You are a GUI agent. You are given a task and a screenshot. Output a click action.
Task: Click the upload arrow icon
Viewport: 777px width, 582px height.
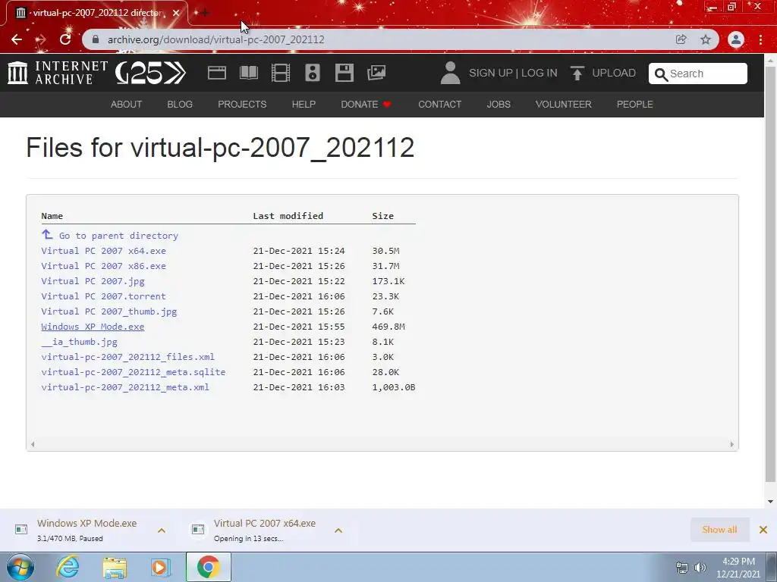click(577, 73)
